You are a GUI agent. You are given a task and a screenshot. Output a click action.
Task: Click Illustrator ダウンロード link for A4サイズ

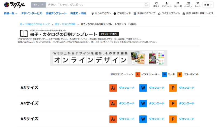click(127, 103)
